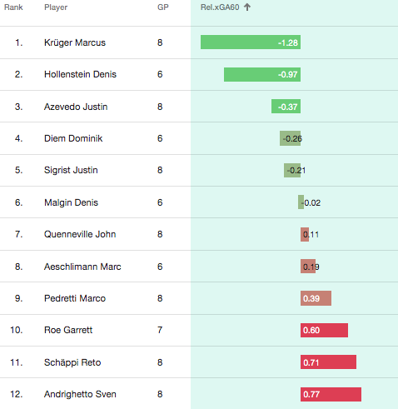This screenshot has width=398, height=409.
Task: Open player Hollenstein Denis
Action: [x=80, y=74]
